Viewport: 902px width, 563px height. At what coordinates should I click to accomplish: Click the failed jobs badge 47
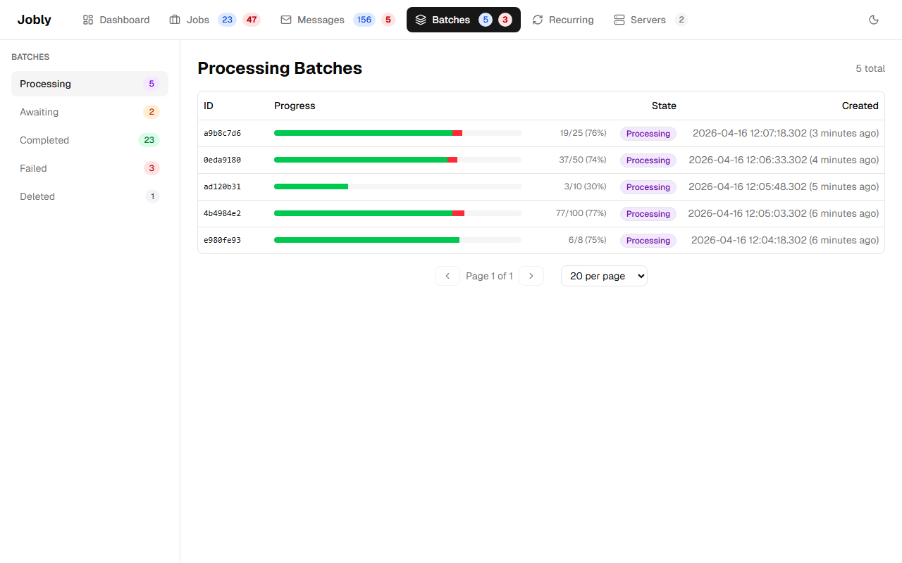252,20
